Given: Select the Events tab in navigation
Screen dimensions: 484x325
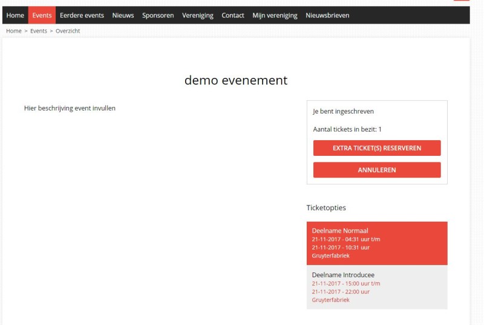Looking at the screenshot, I should coord(42,15).
